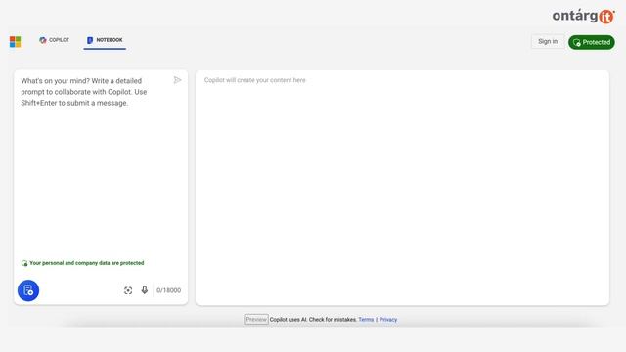
Task: Click 'Your personal and company data are protected'
Action: 87,263
